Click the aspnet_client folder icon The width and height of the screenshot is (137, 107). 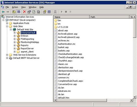click(x=18, y=52)
